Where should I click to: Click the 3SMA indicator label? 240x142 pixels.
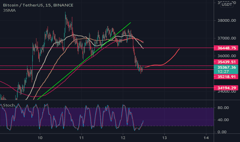(x=9, y=10)
